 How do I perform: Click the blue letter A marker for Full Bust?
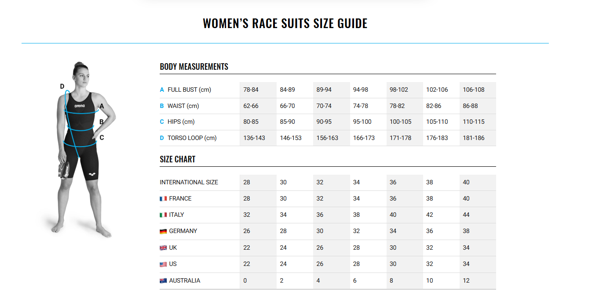click(162, 90)
